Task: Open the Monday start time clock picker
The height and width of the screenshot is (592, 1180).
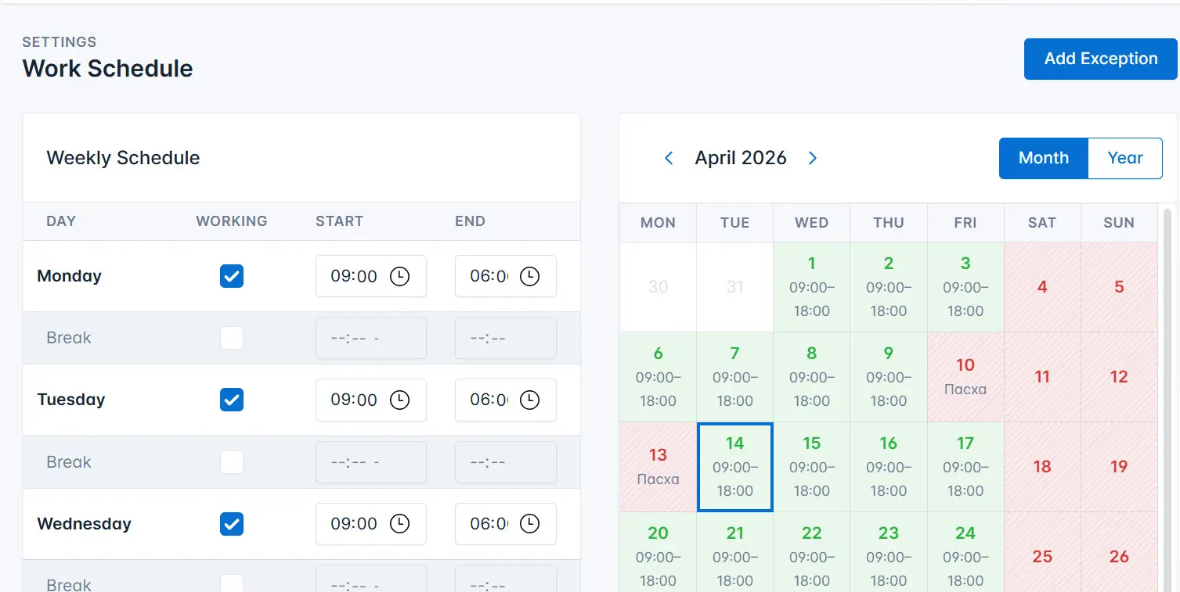Action: tap(399, 276)
